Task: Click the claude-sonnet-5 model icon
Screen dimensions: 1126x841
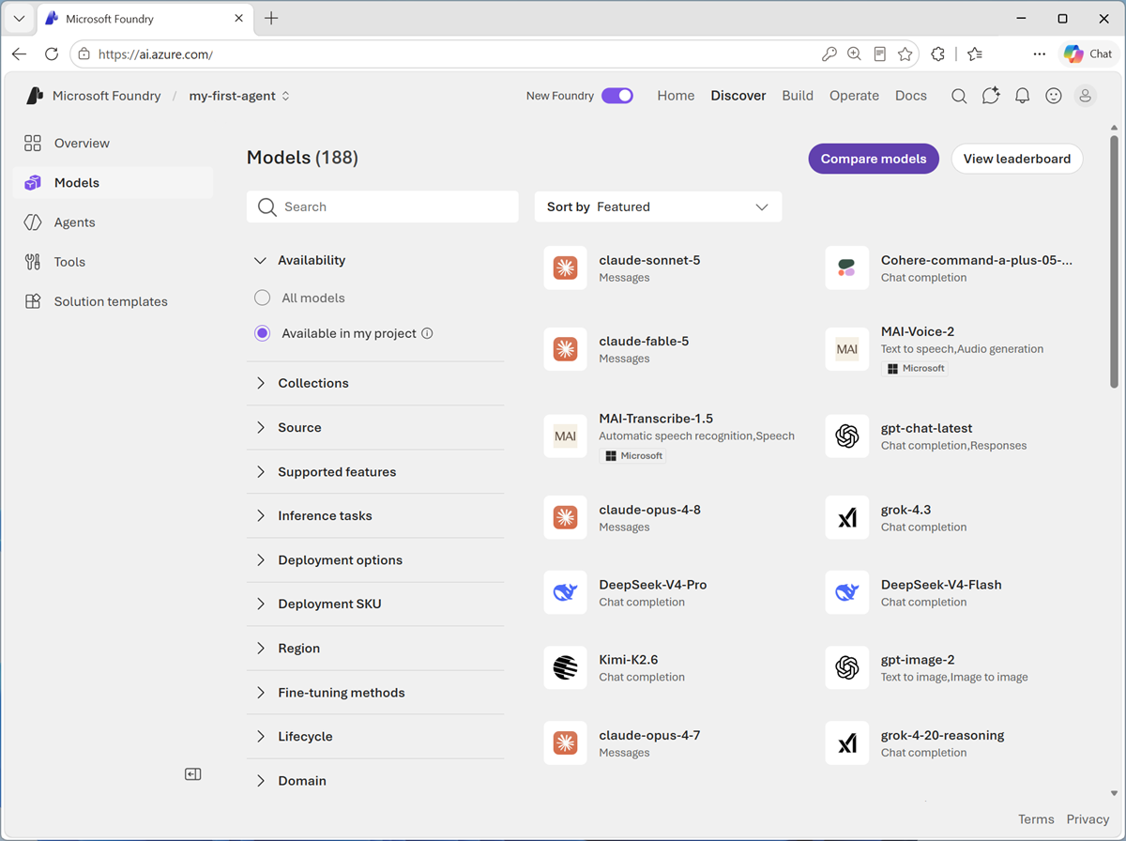Action: click(x=565, y=268)
